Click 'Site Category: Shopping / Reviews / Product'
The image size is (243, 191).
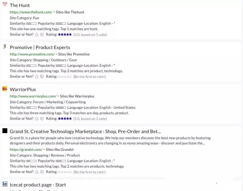45,155
